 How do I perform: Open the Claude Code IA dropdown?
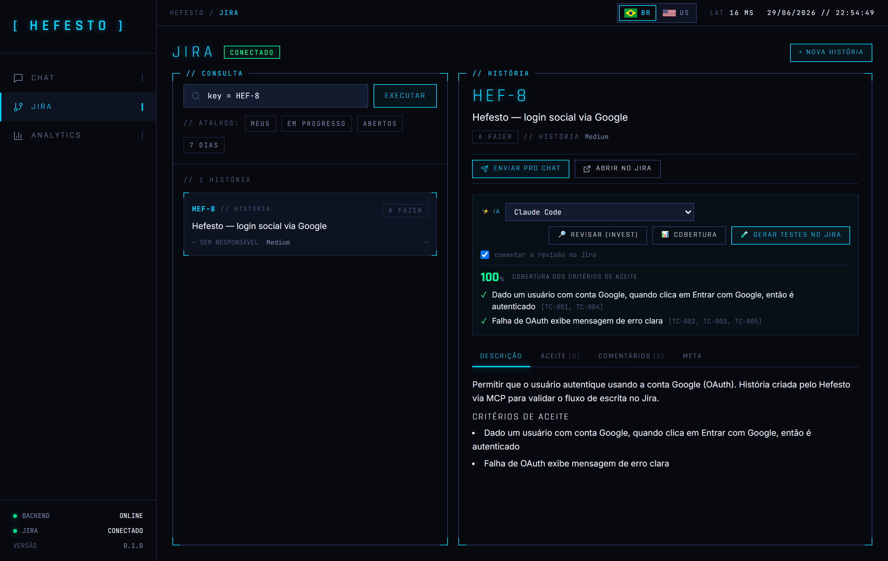point(599,212)
